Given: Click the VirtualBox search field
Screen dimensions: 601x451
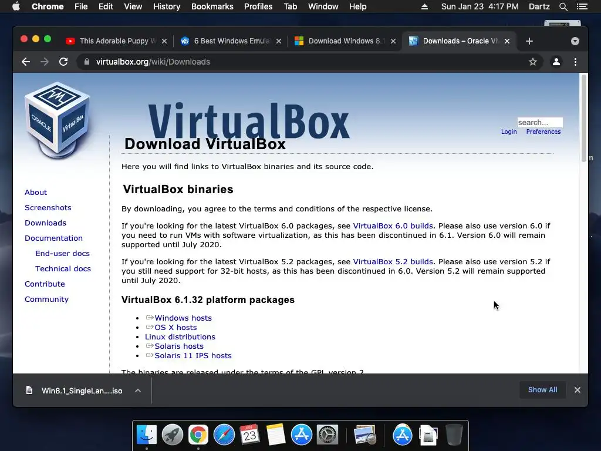Looking at the screenshot, I should [x=540, y=122].
